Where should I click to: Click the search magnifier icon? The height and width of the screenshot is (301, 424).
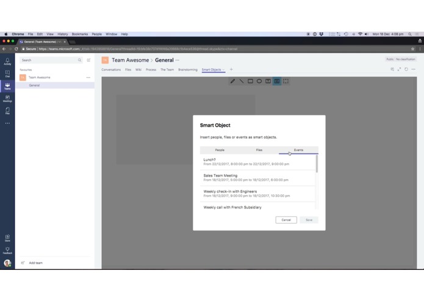79,60
